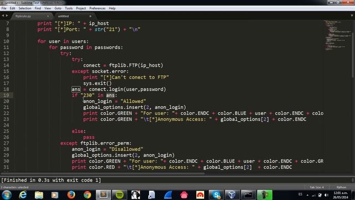Open the Preferences menu
The image size is (355, 200).
coord(98,8)
